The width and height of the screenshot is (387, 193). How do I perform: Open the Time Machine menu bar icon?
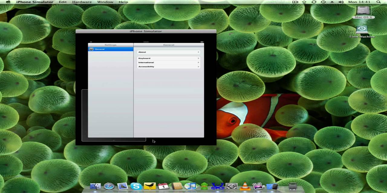click(323, 2)
